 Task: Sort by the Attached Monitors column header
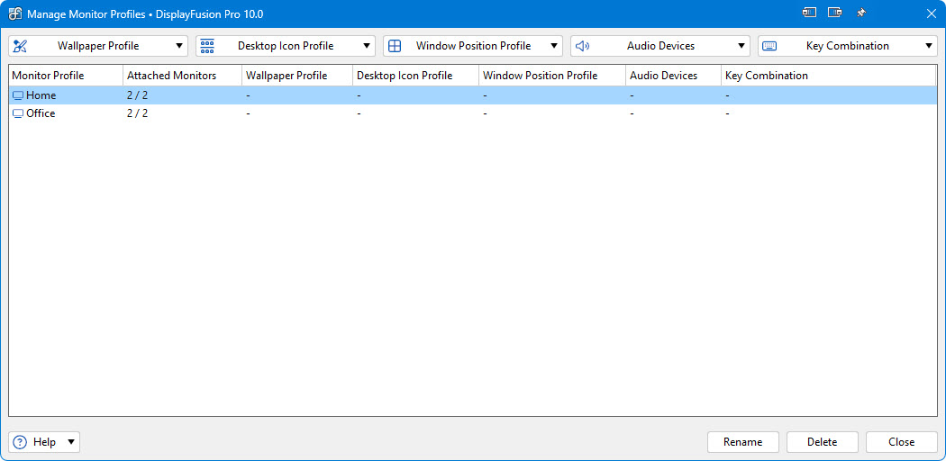pyautogui.click(x=171, y=76)
